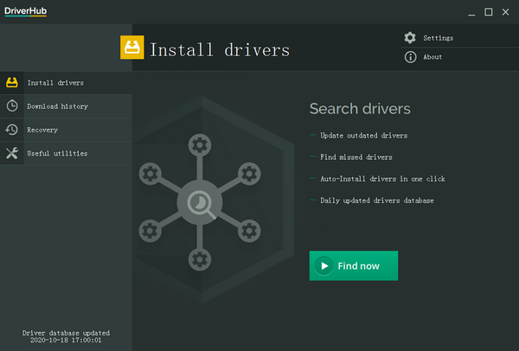Go to Useful utilities

pos(57,153)
